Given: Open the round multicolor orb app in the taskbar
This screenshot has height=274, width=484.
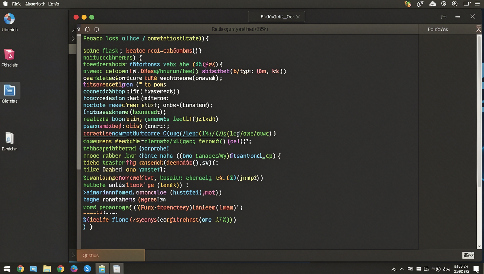Looking at the screenshot, I should coord(74,269).
